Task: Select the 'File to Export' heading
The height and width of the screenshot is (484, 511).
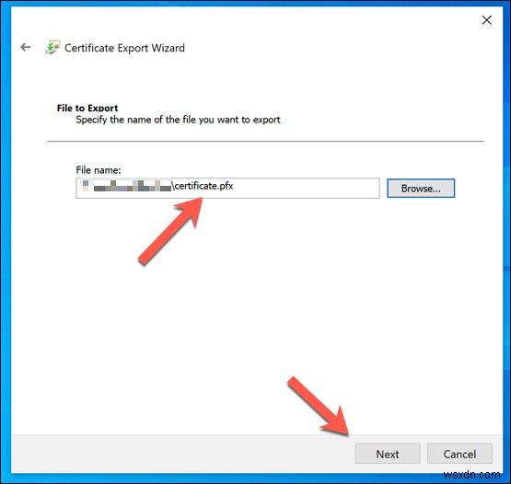Action: pos(87,108)
